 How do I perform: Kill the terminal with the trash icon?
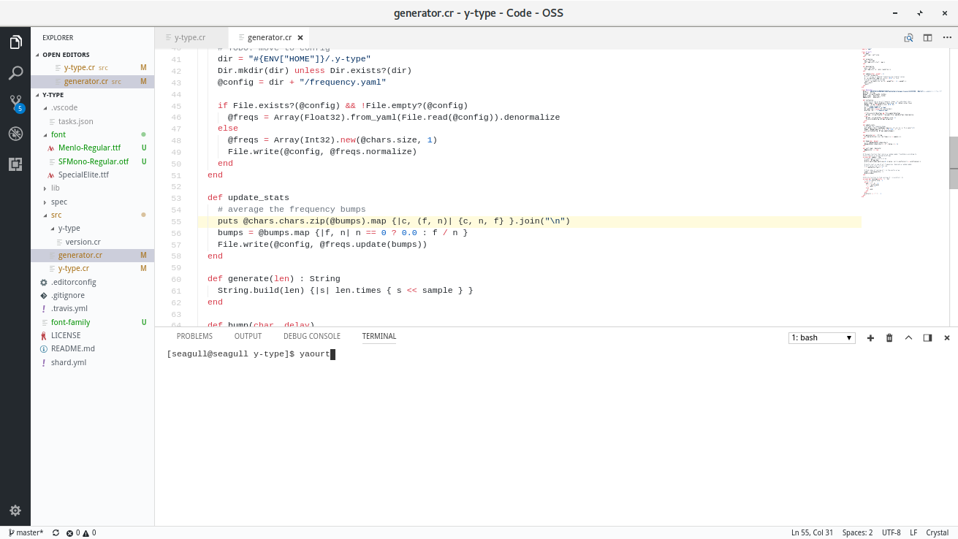(889, 337)
